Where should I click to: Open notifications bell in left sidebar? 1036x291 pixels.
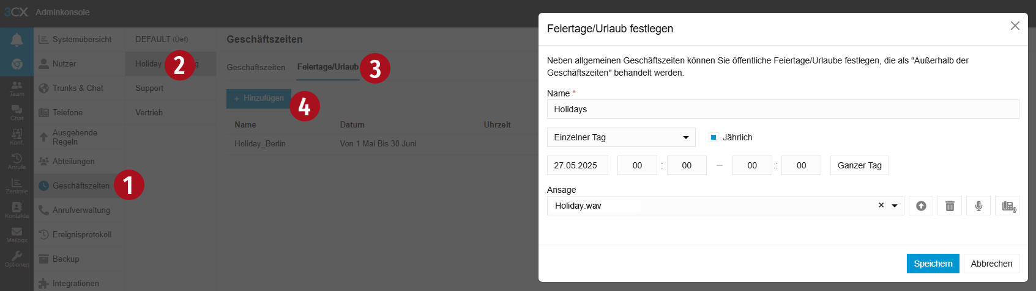pyautogui.click(x=17, y=40)
